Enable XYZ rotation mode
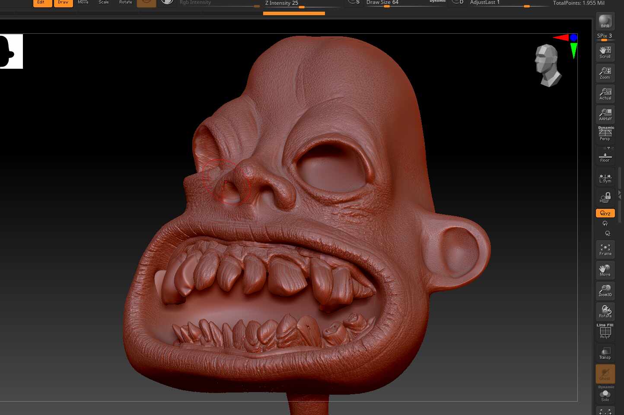The height and width of the screenshot is (415, 624). tap(605, 213)
